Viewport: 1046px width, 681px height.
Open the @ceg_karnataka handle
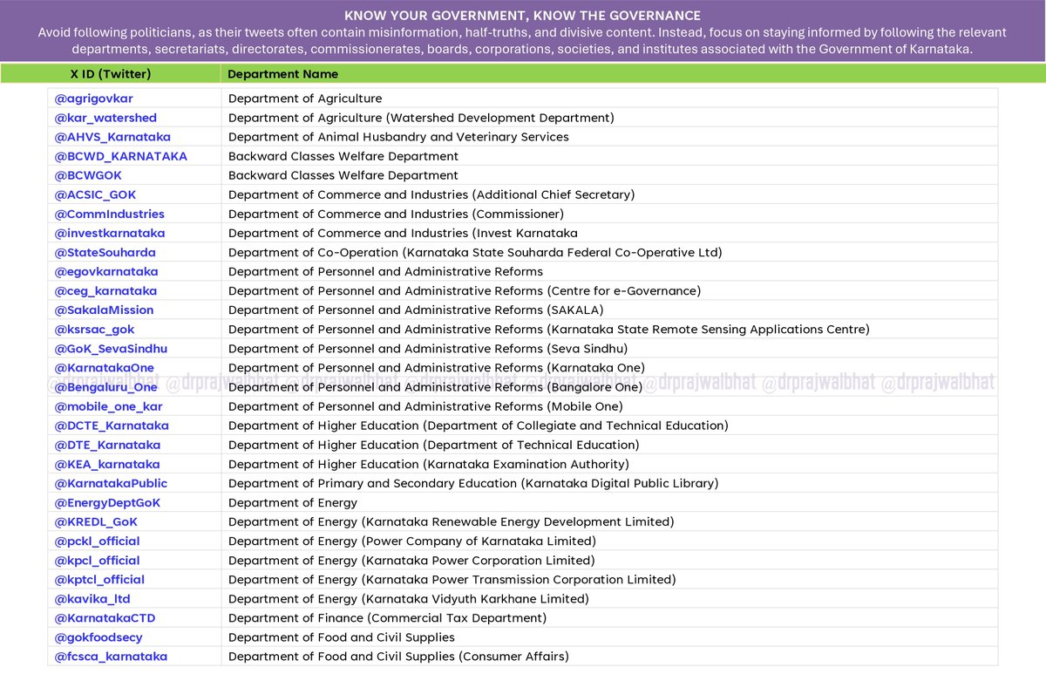pyautogui.click(x=105, y=290)
